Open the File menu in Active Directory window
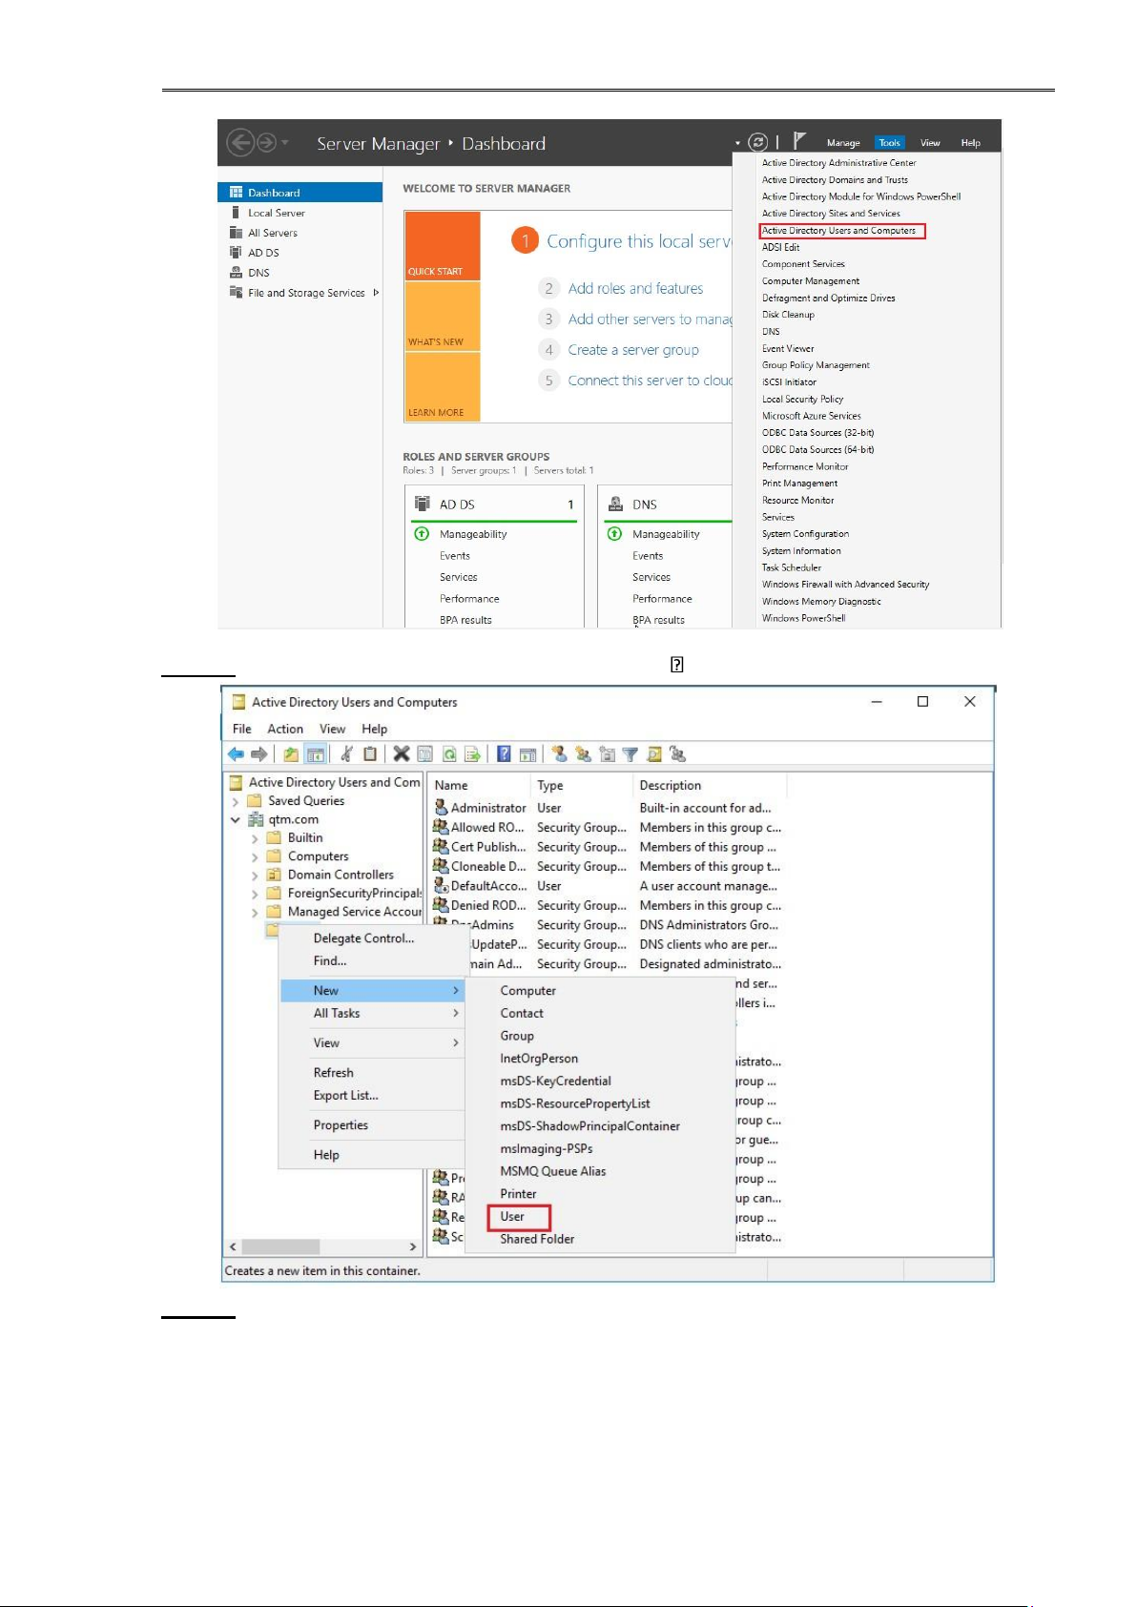The width and height of the screenshot is (1137, 1607). tap(242, 729)
